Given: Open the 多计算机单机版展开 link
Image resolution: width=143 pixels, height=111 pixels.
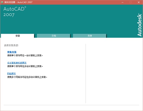Looking at the screenshot, I should point(17,63).
